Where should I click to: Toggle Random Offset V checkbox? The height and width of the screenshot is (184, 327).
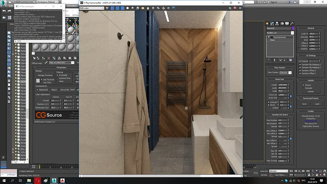(300, 73)
